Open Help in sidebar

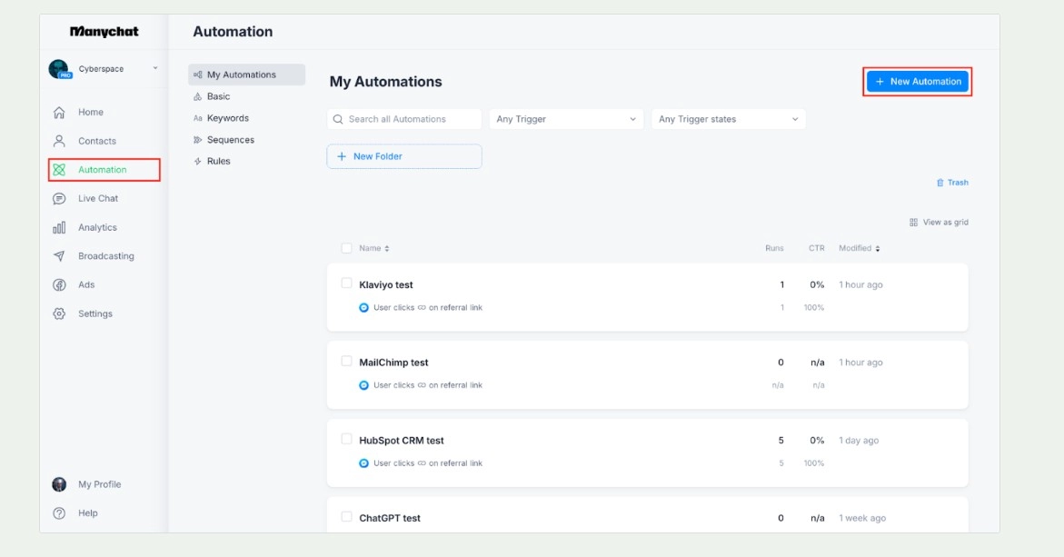tap(87, 513)
